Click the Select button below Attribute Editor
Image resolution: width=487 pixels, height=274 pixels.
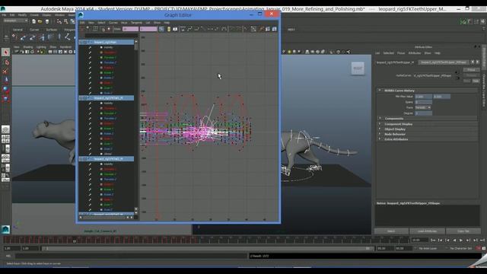pyautogui.click(x=391, y=231)
